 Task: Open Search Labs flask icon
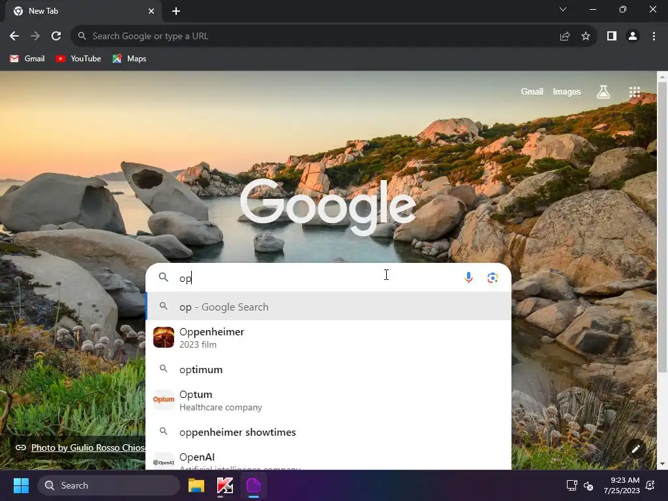(603, 91)
